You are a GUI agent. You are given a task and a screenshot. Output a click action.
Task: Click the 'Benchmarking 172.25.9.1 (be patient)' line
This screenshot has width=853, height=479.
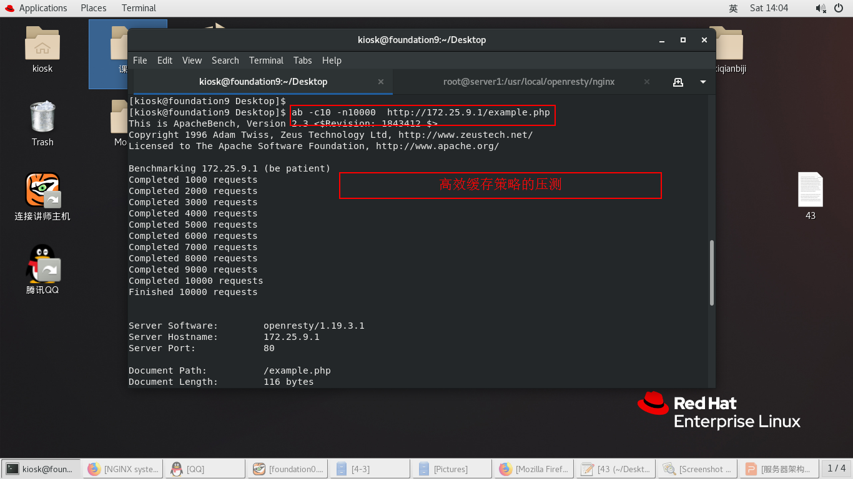click(229, 168)
